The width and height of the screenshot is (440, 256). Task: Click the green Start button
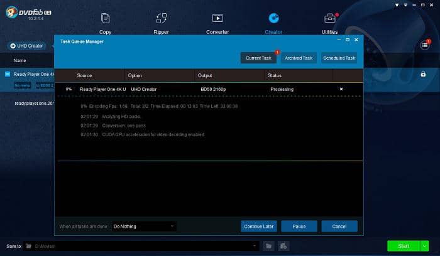[x=404, y=246]
